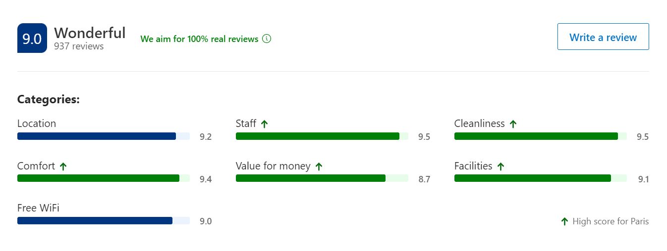Click the green up arrow next to Comfort
The width and height of the screenshot is (667, 251).
63,167
